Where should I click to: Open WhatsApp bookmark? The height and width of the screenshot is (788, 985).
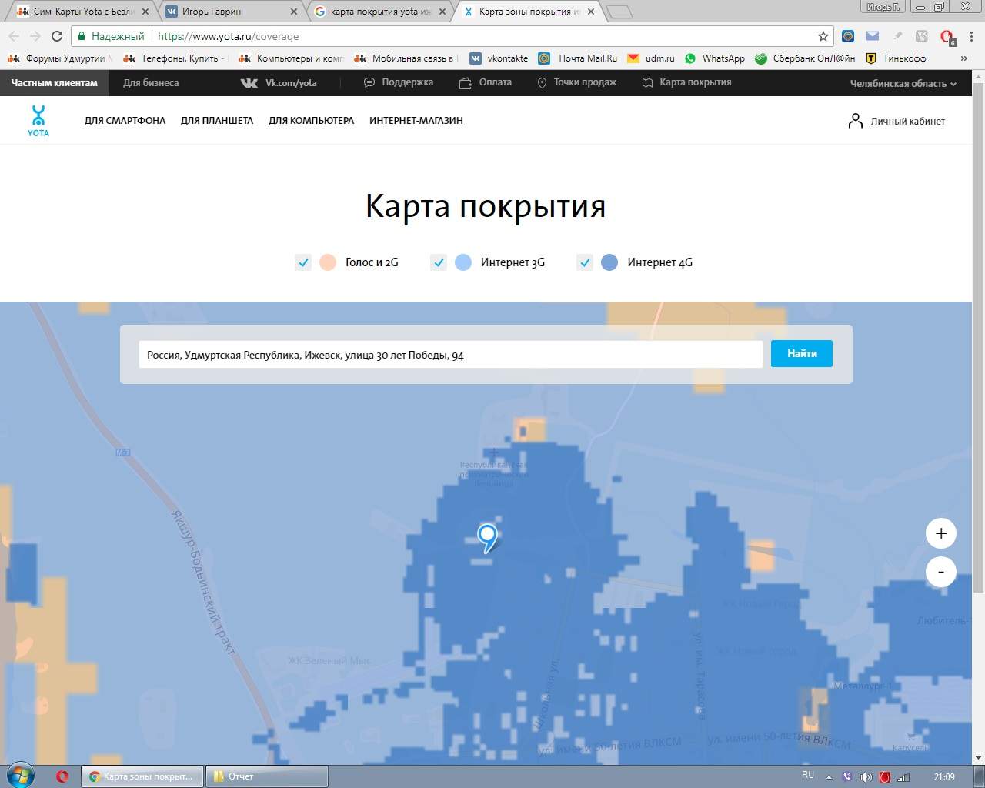tap(715, 58)
